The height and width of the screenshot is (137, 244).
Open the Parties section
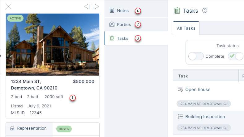click(124, 24)
